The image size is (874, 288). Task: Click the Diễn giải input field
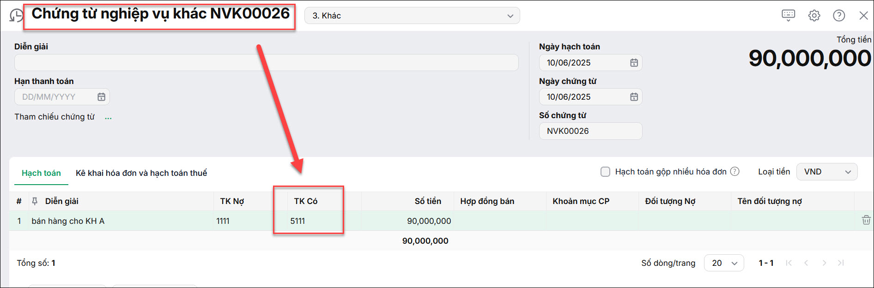pos(267,63)
